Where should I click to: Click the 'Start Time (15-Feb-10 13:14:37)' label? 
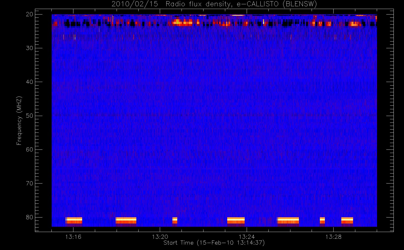click(x=214, y=243)
